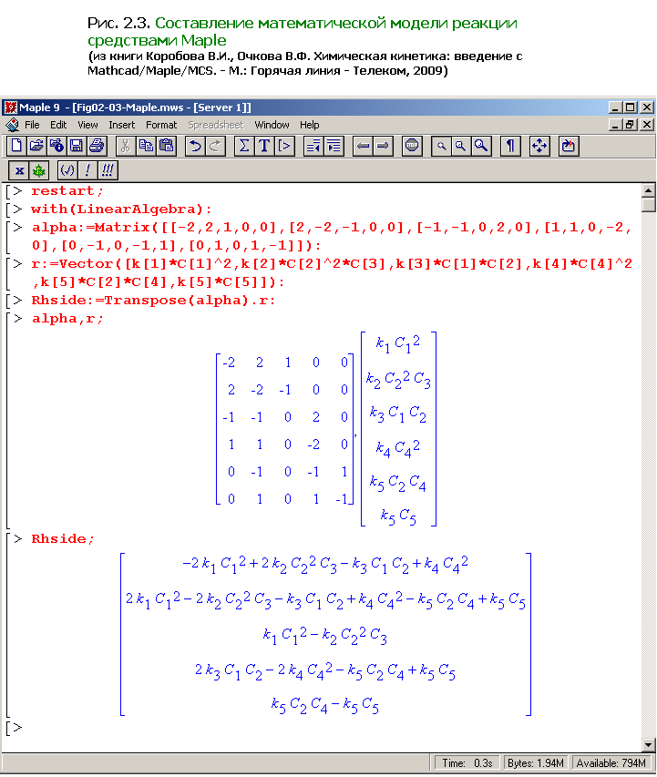Click the Open file icon
Viewport: 657px width, 777px height.
(36, 146)
